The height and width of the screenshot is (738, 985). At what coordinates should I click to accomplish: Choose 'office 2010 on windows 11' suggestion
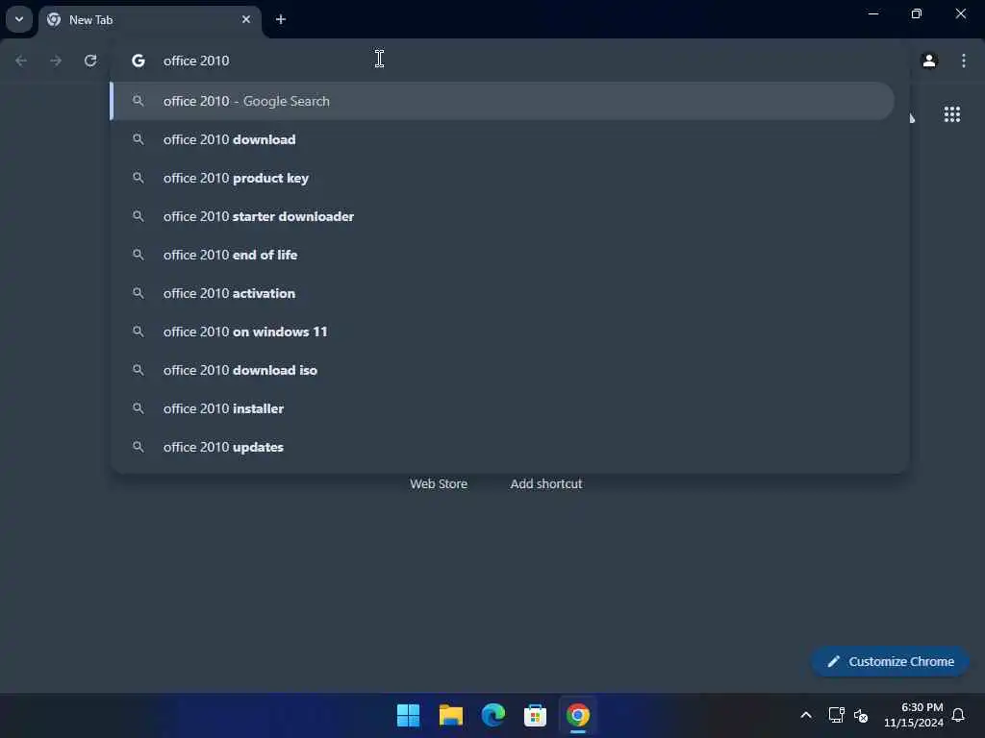502,332
